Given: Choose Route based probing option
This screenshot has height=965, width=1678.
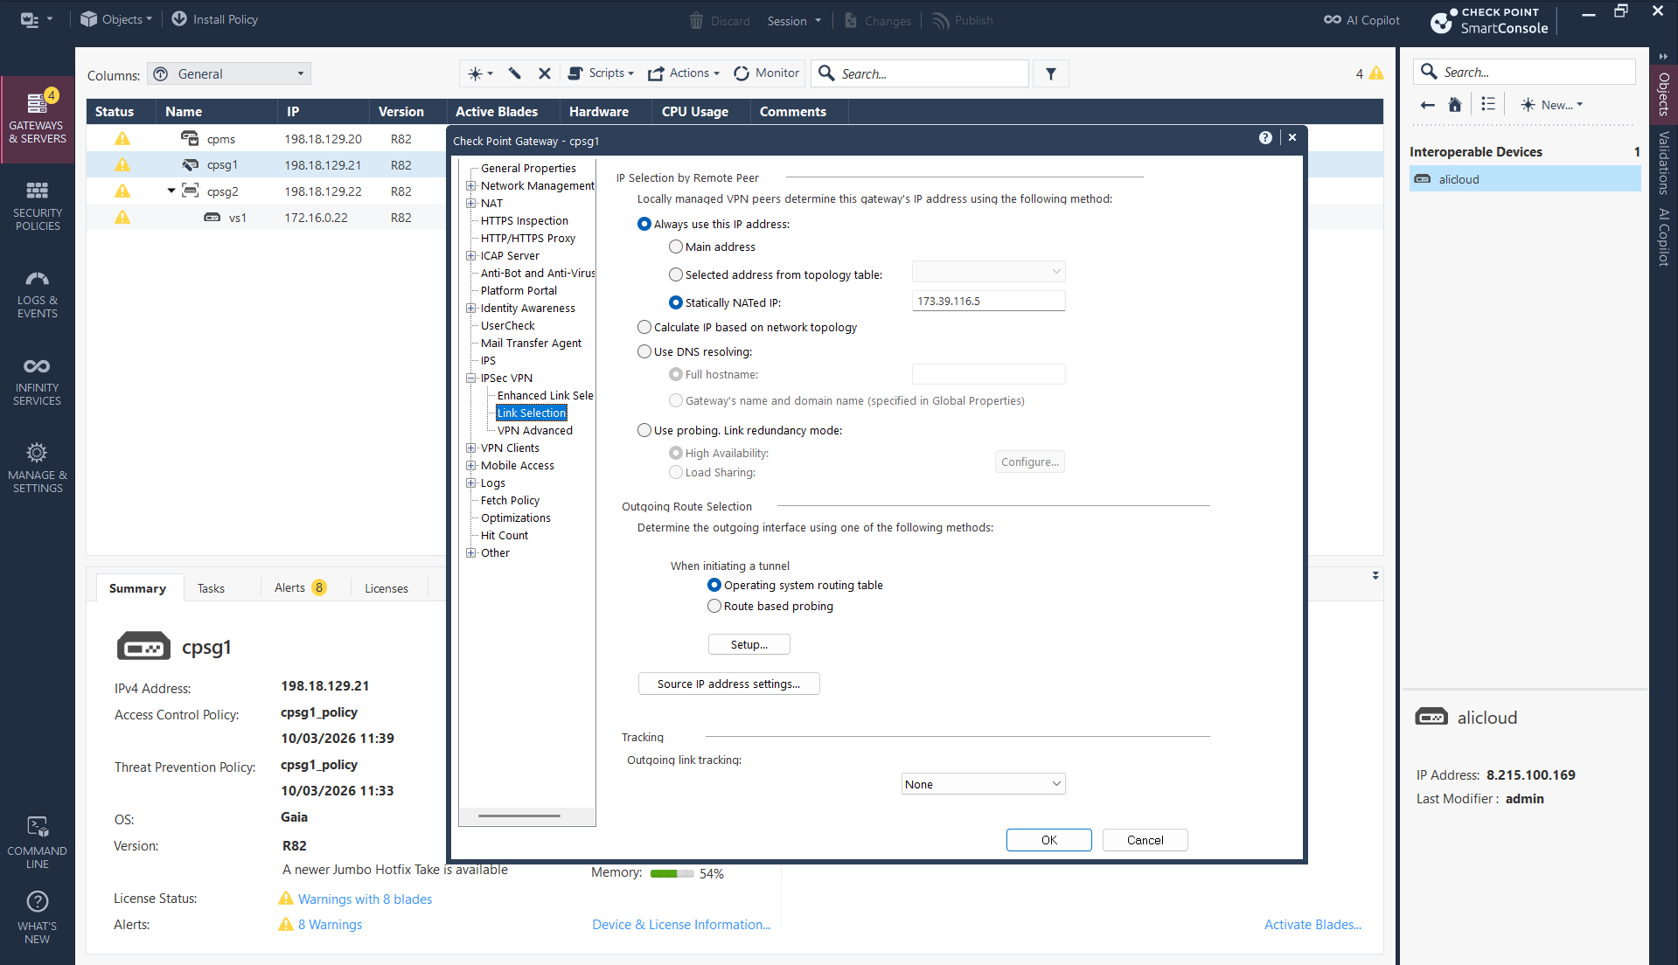Looking at the screenshot, I should pyautogui.click(x=714, y=607).
